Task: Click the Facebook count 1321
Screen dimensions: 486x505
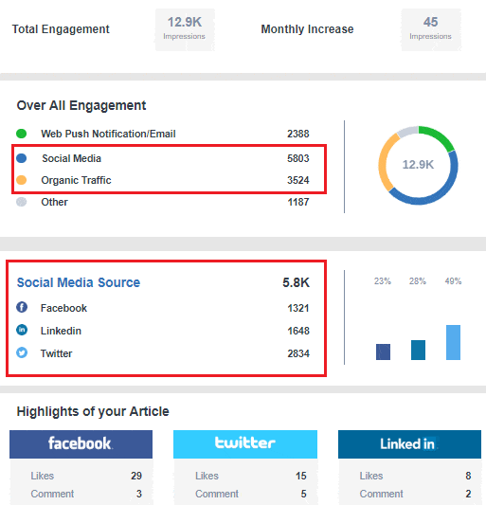Action: coord(298,308)
